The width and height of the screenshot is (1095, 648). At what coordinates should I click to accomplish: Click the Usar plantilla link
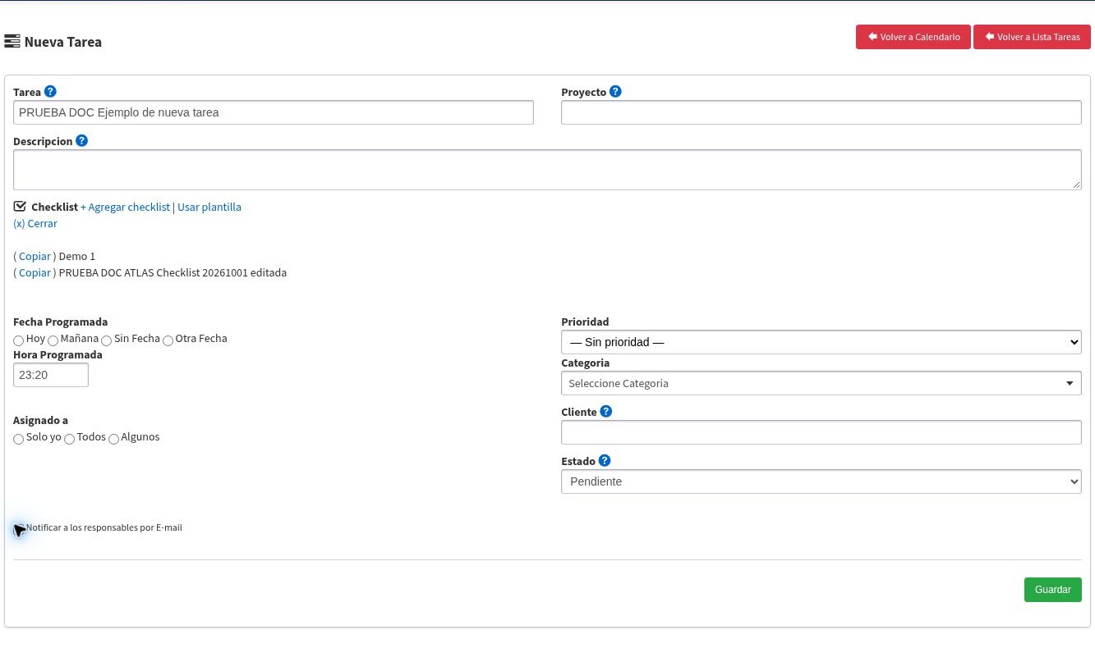click(x=209, y=207)
